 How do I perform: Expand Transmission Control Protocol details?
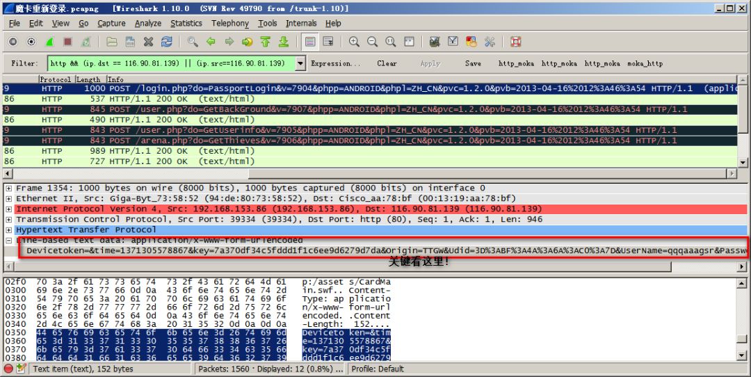click(x=8, y=220)
